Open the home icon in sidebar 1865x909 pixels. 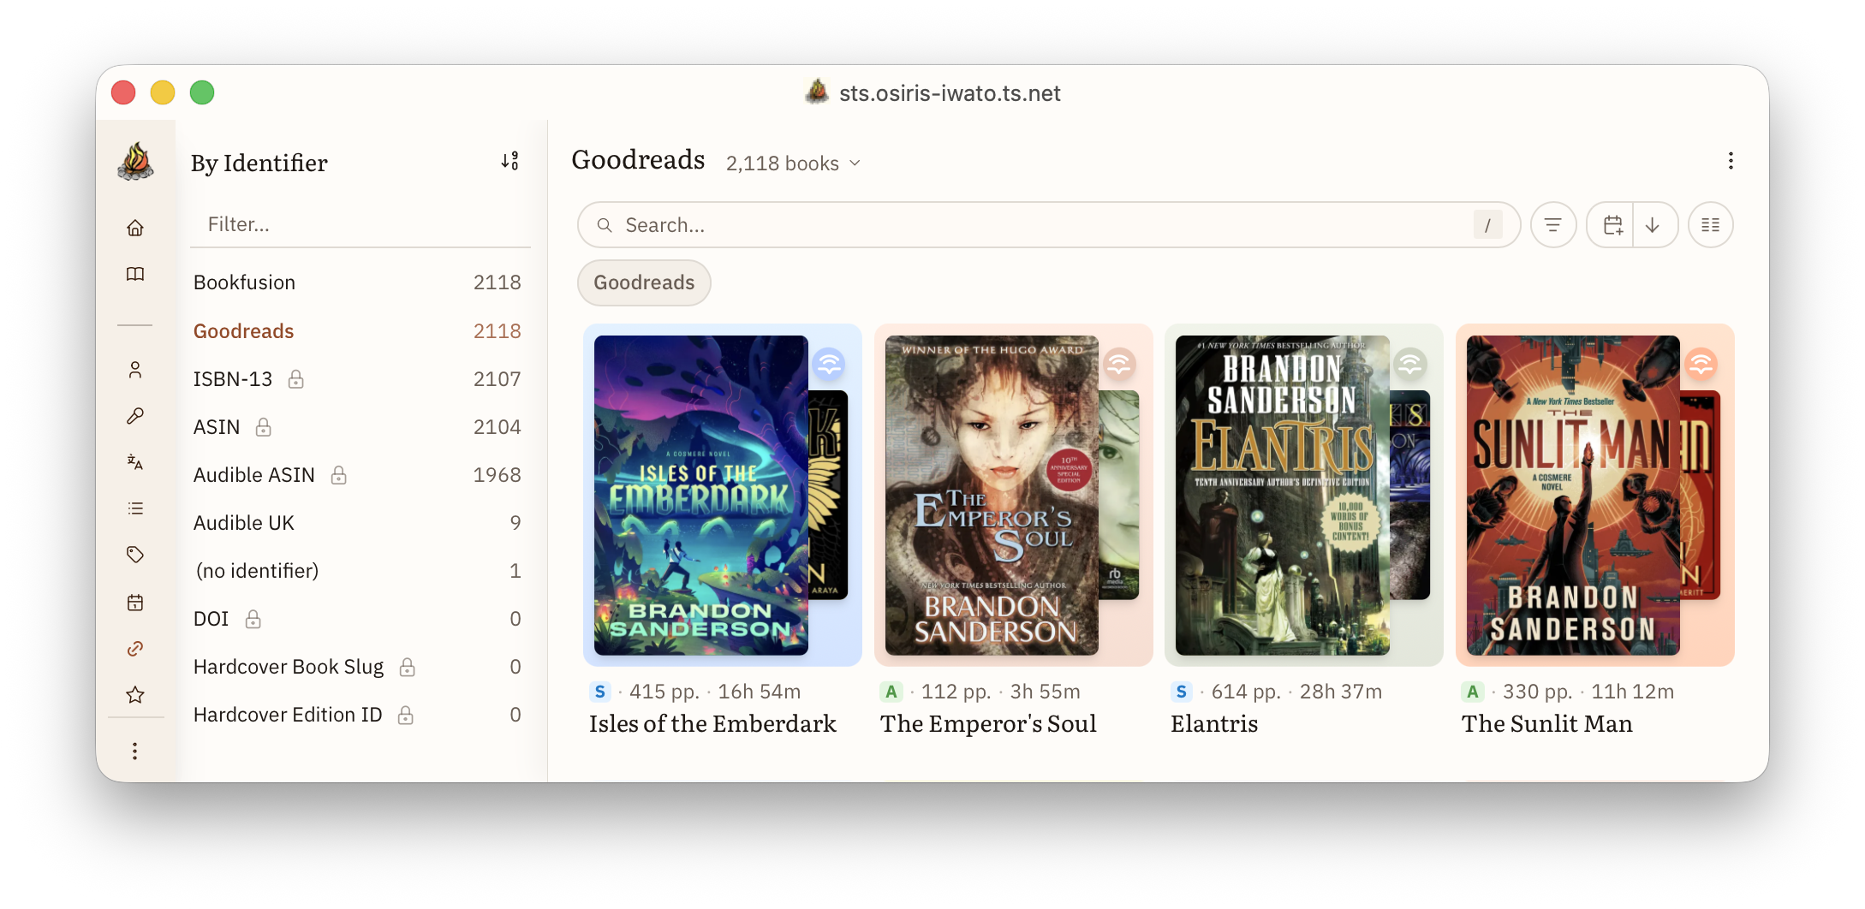point(135,228)
